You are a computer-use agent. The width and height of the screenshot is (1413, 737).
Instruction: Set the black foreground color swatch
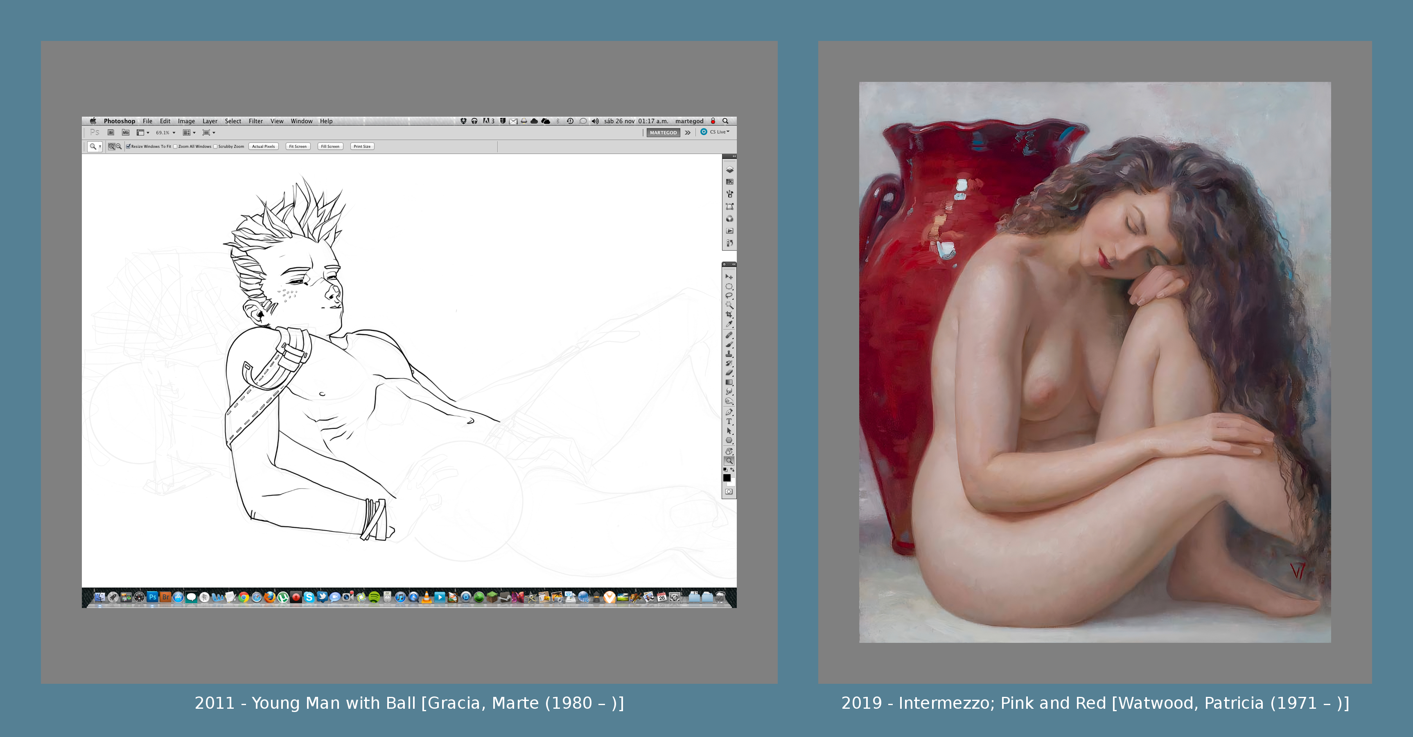point(727,478)
